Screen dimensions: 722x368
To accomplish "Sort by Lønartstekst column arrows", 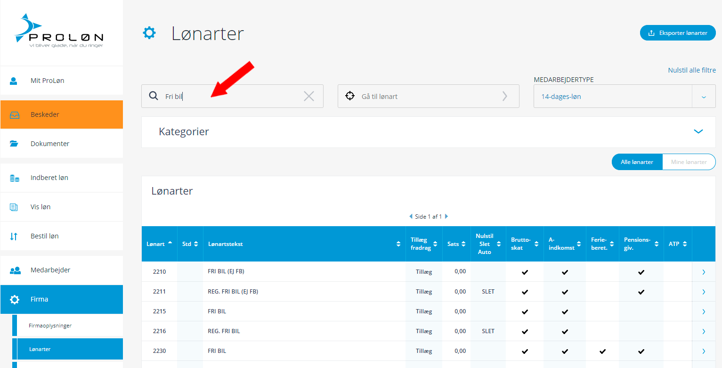I will [x=399, y=244].
